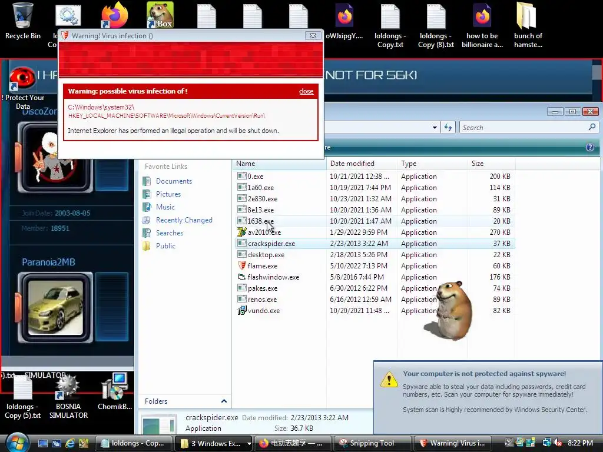The width and height of the screenshot is (603, 452).
Task: Click the Paranoia2MB username heading
Action: point(48,262)
